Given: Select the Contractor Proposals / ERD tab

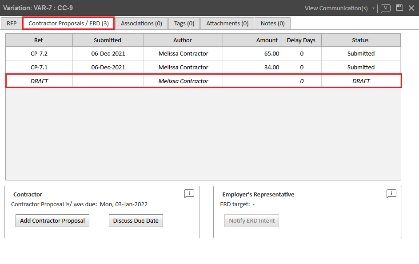Looking at the screenshot, I should [x=68, y=23].
